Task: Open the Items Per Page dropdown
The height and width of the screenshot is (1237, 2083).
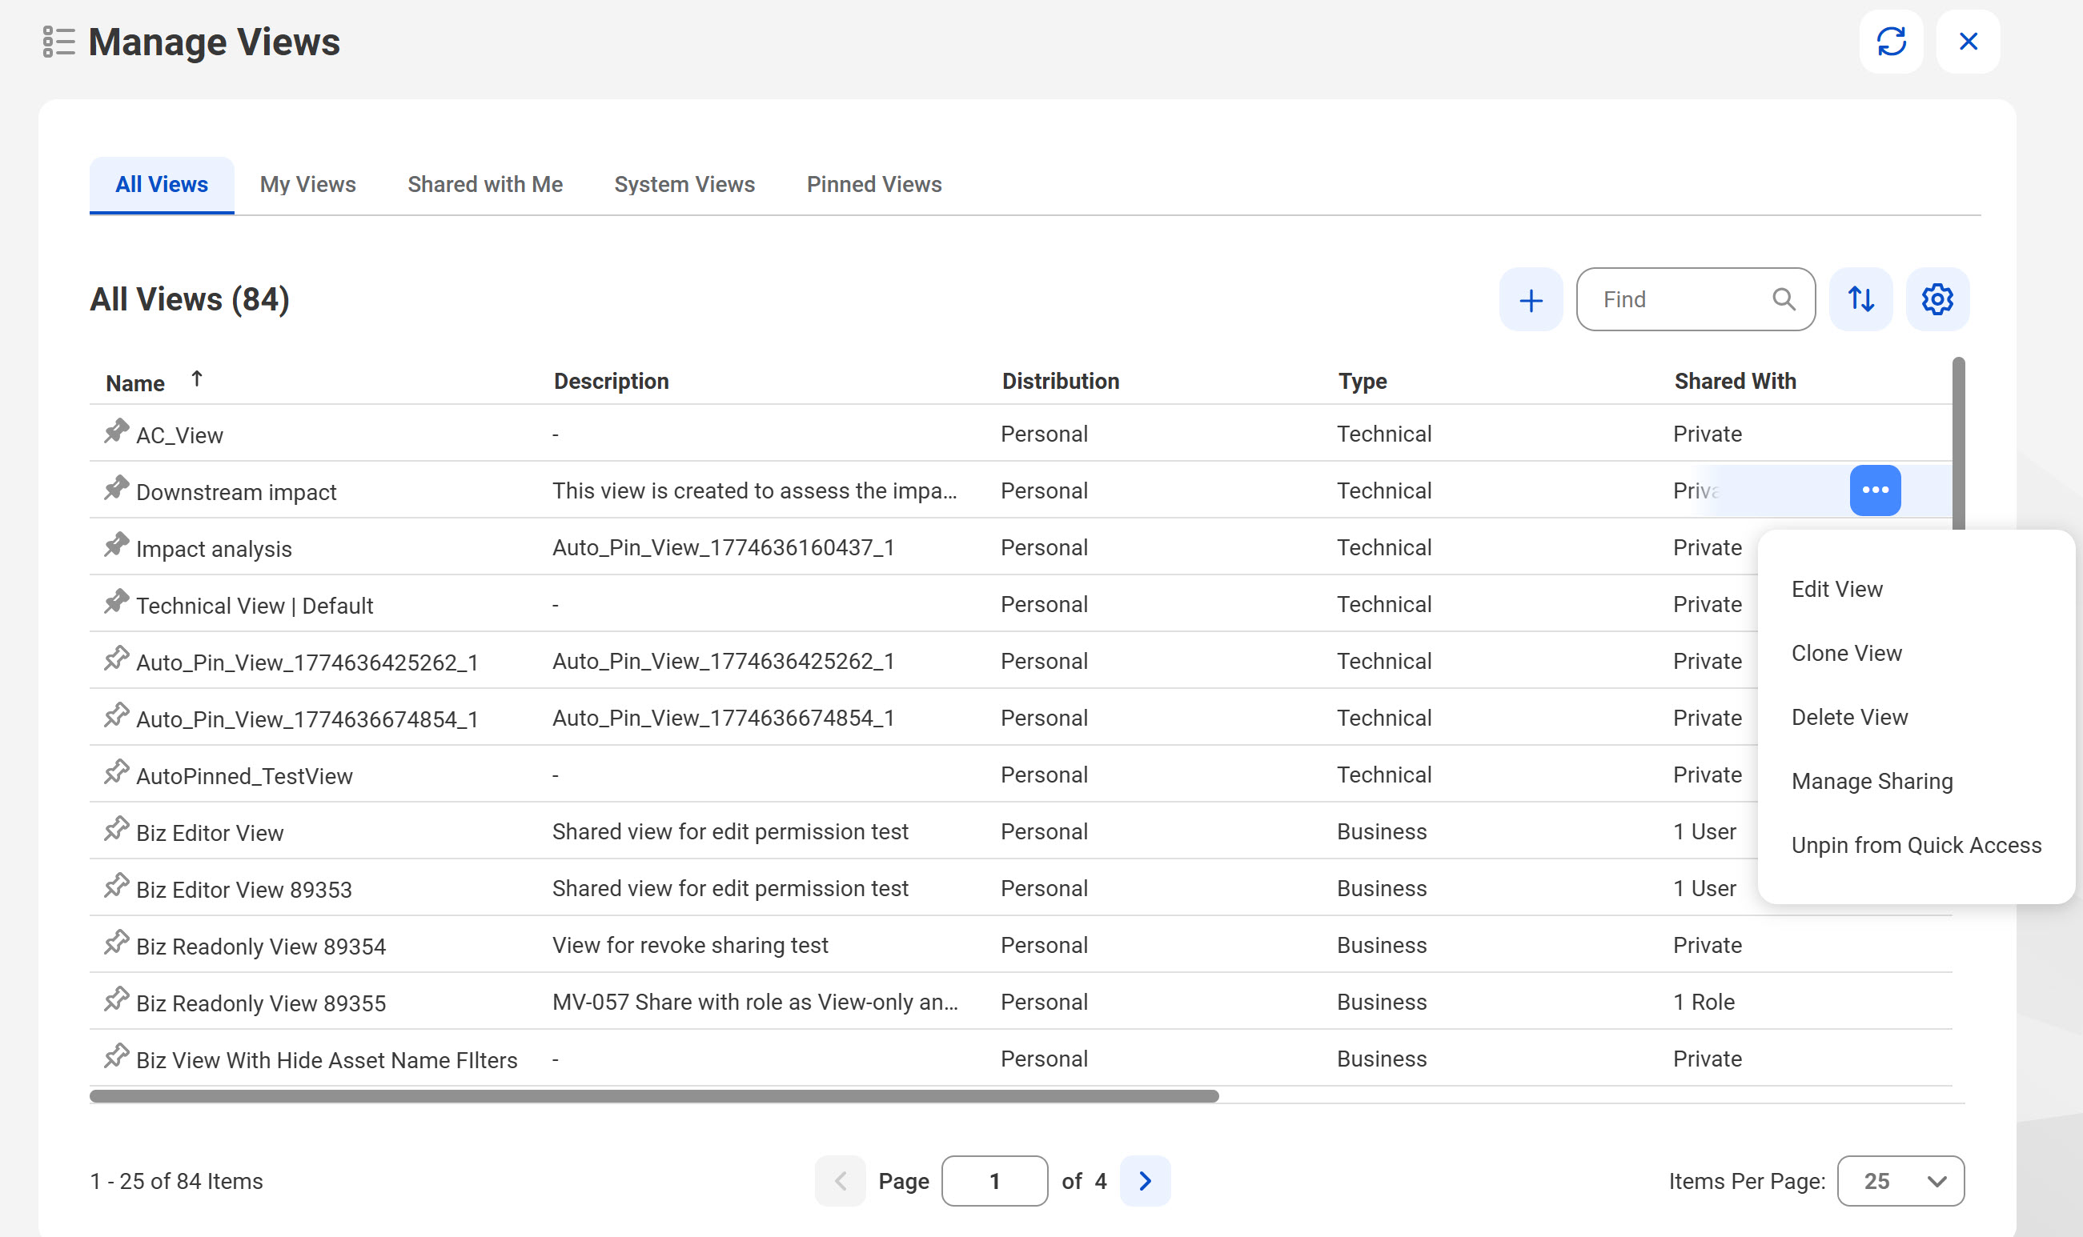Action: click(1900, 1181)
